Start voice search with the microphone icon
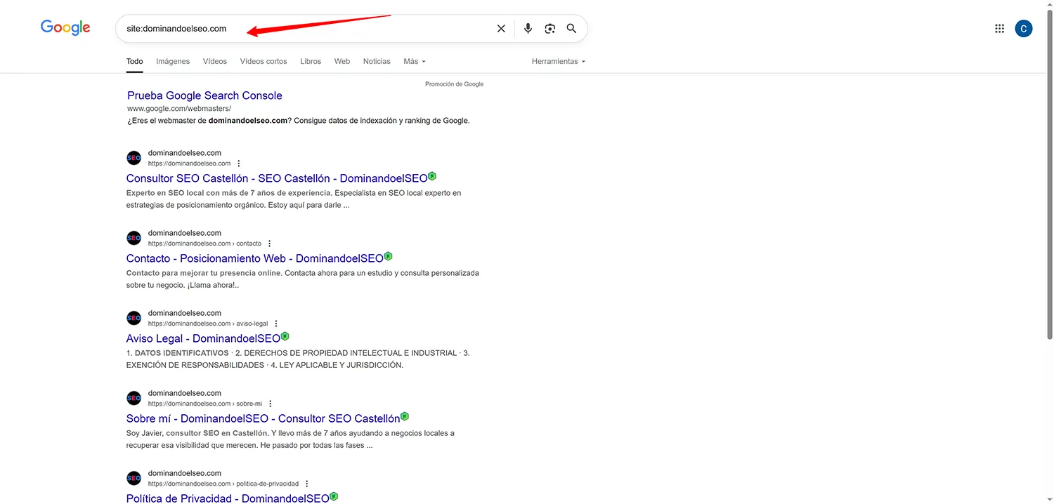 [528, 29]
